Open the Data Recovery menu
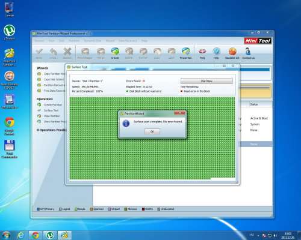The width and height of the screenshot is (301, 240). (x=128, y=41)
